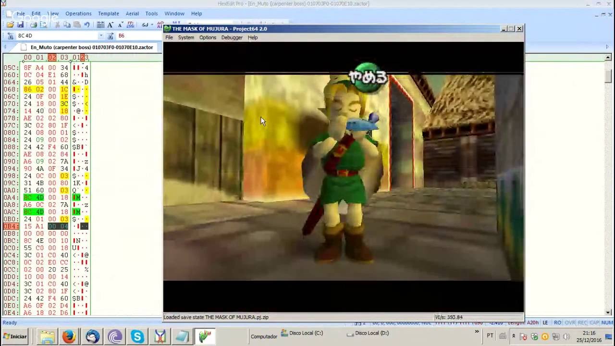Open Print Preview from the toolbar
This screenshot has width=615, height=346.
[43, 25]
